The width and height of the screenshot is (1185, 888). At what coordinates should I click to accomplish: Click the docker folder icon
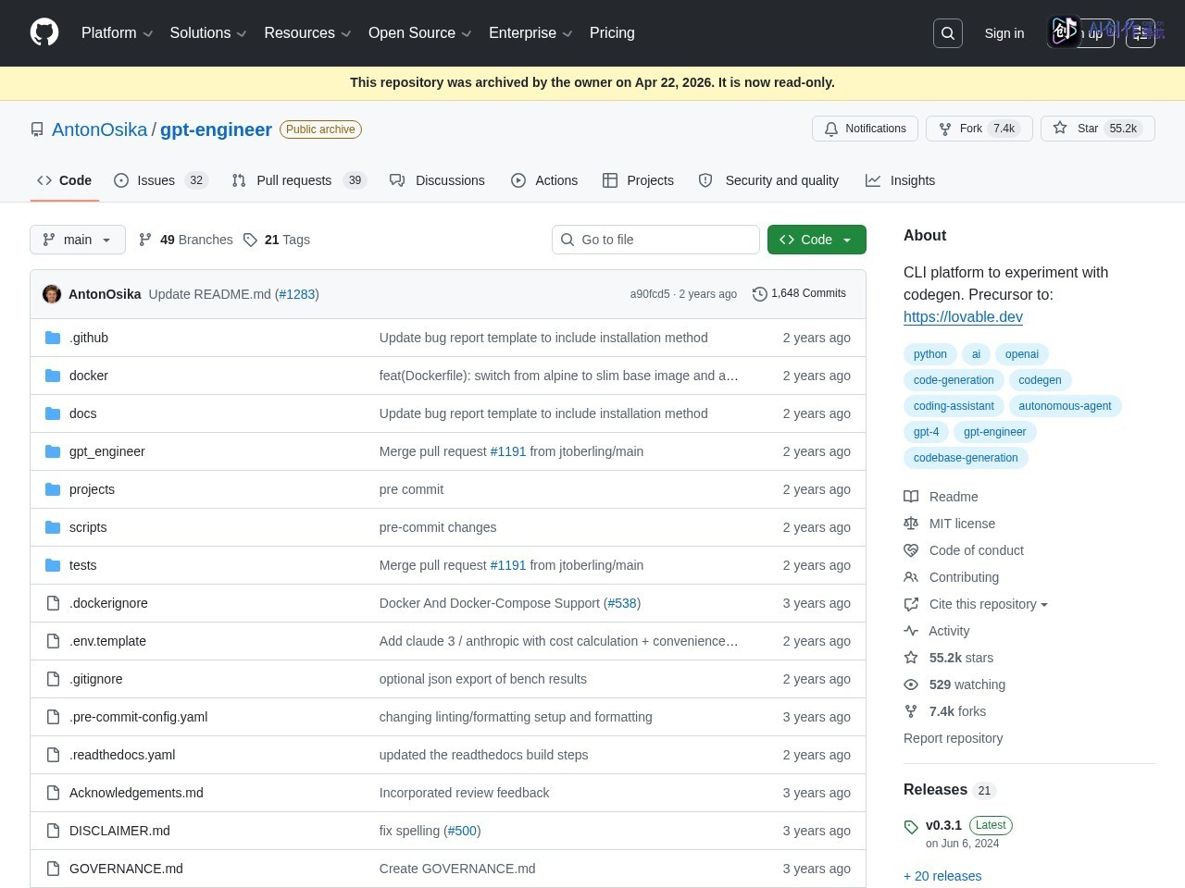pos(53,376)
